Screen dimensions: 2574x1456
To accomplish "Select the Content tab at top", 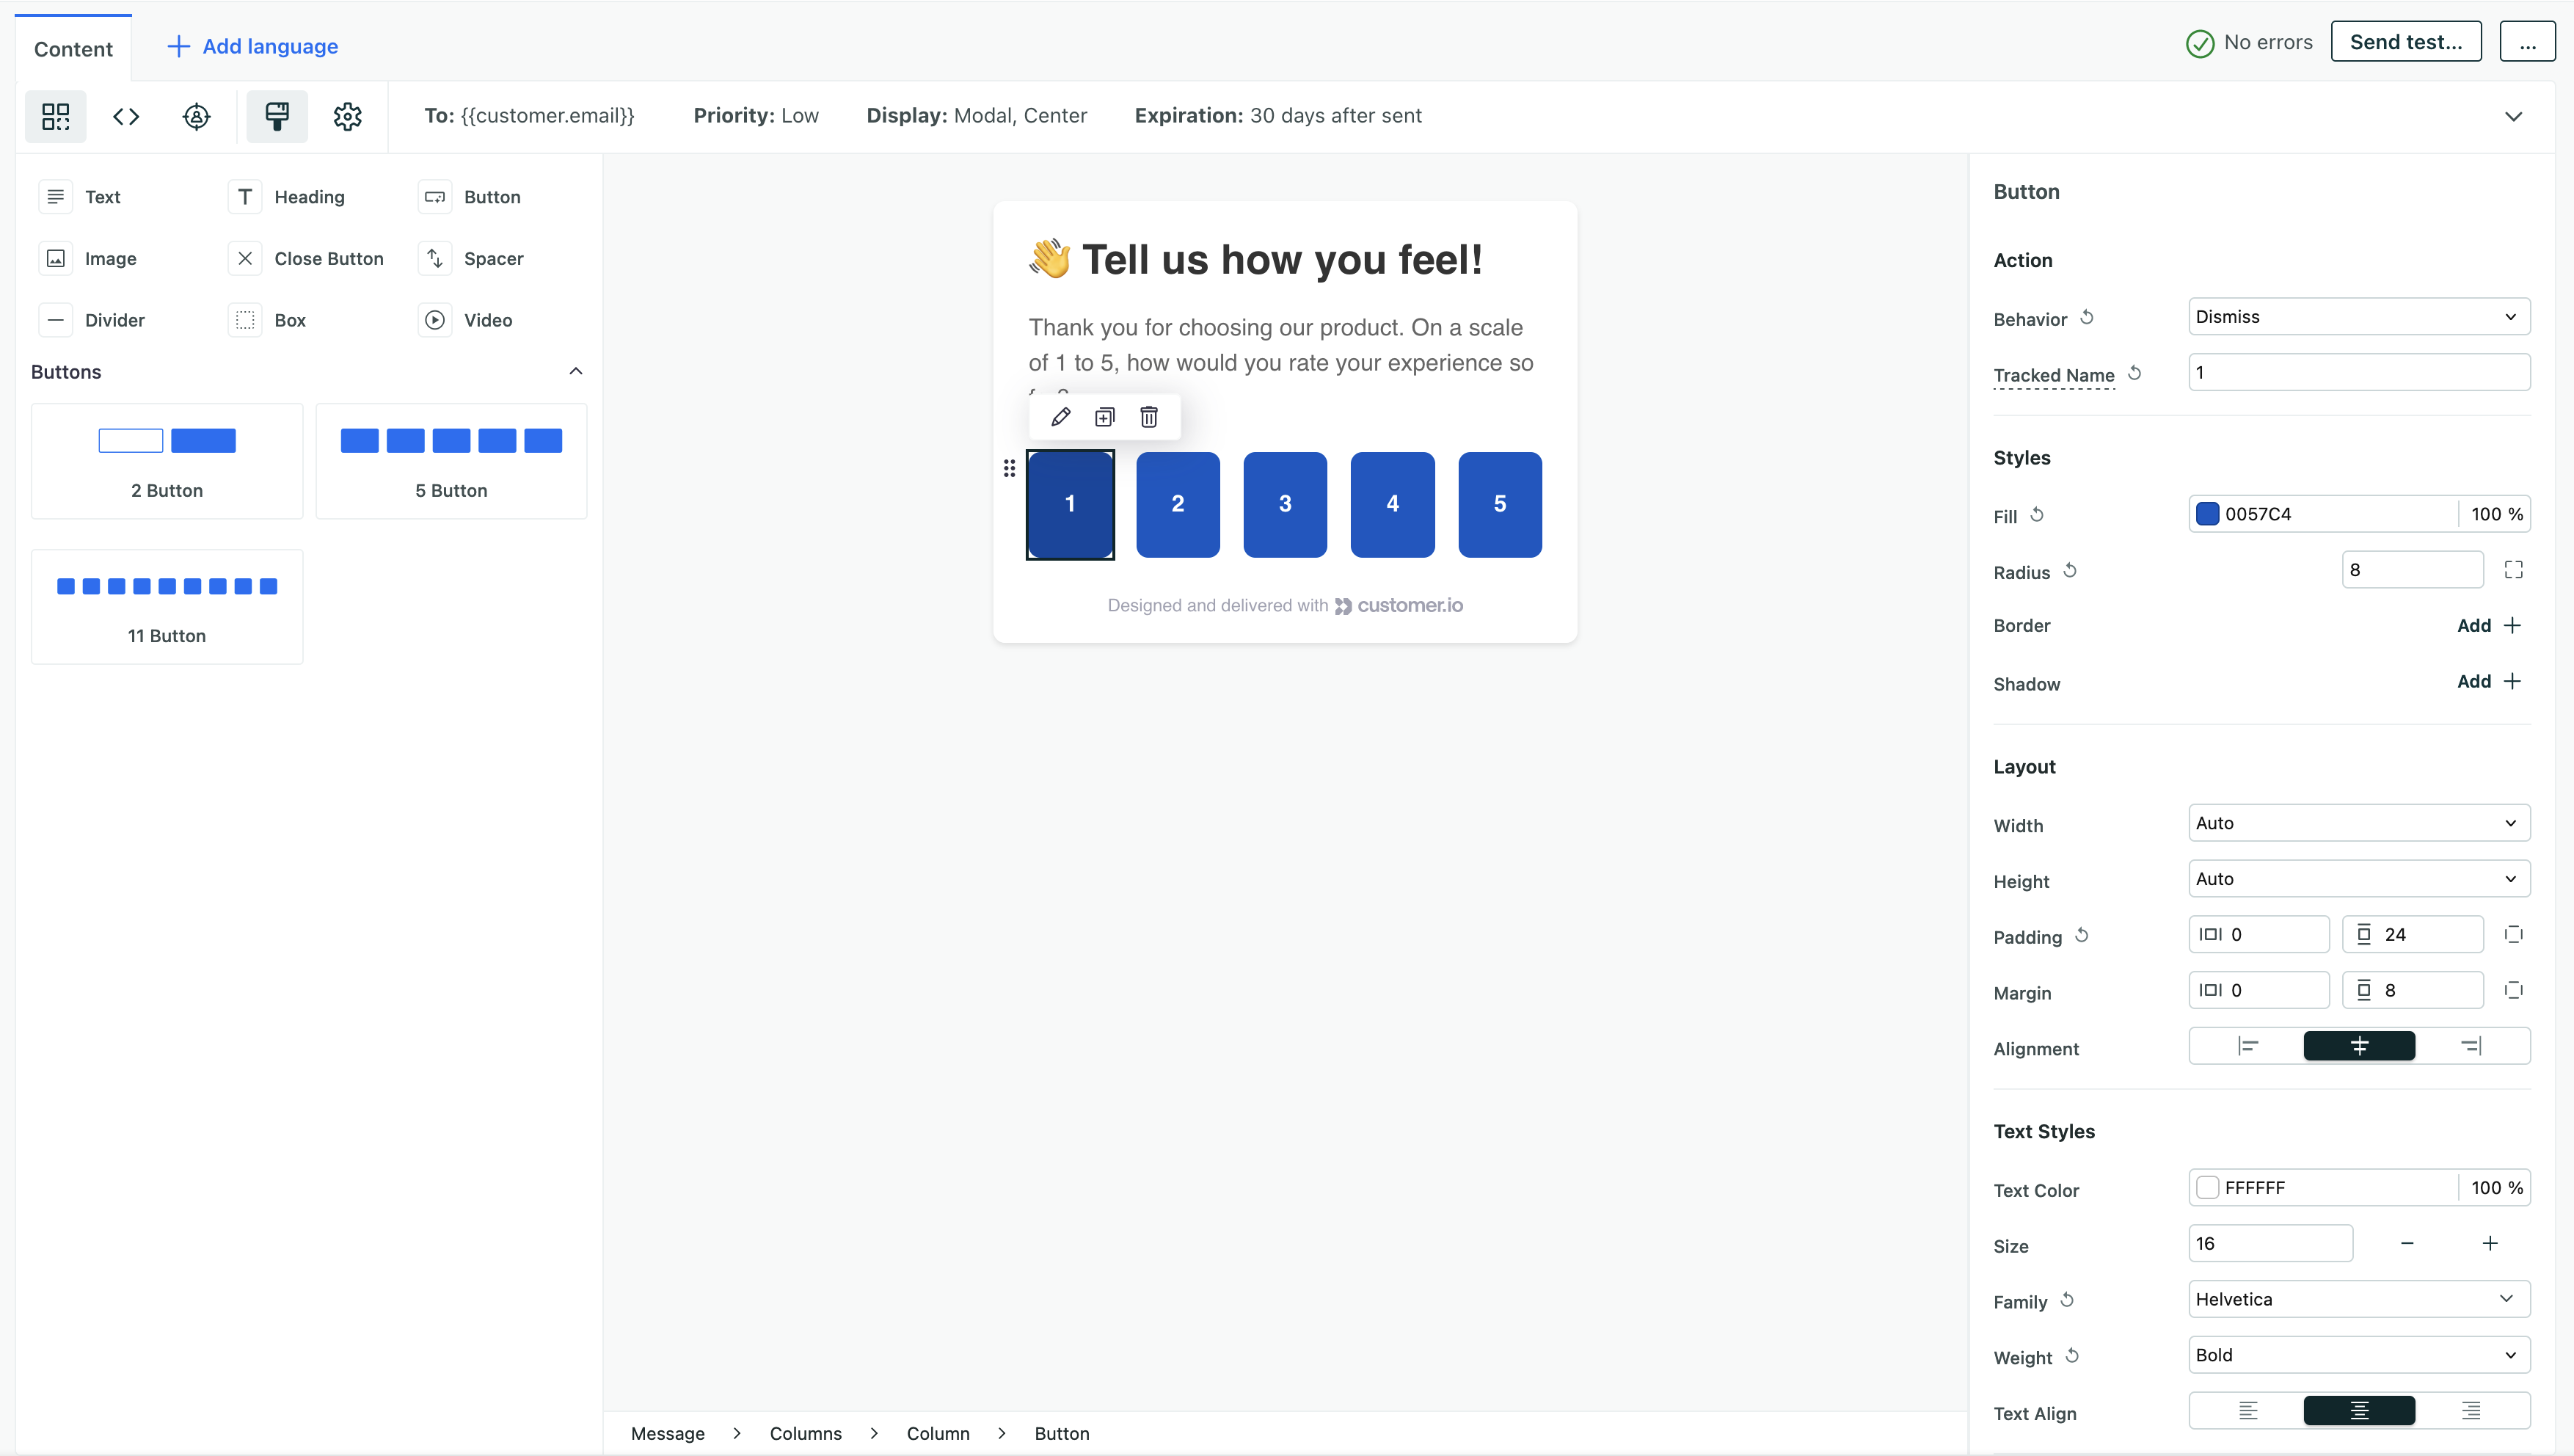I will pos(73,48).
